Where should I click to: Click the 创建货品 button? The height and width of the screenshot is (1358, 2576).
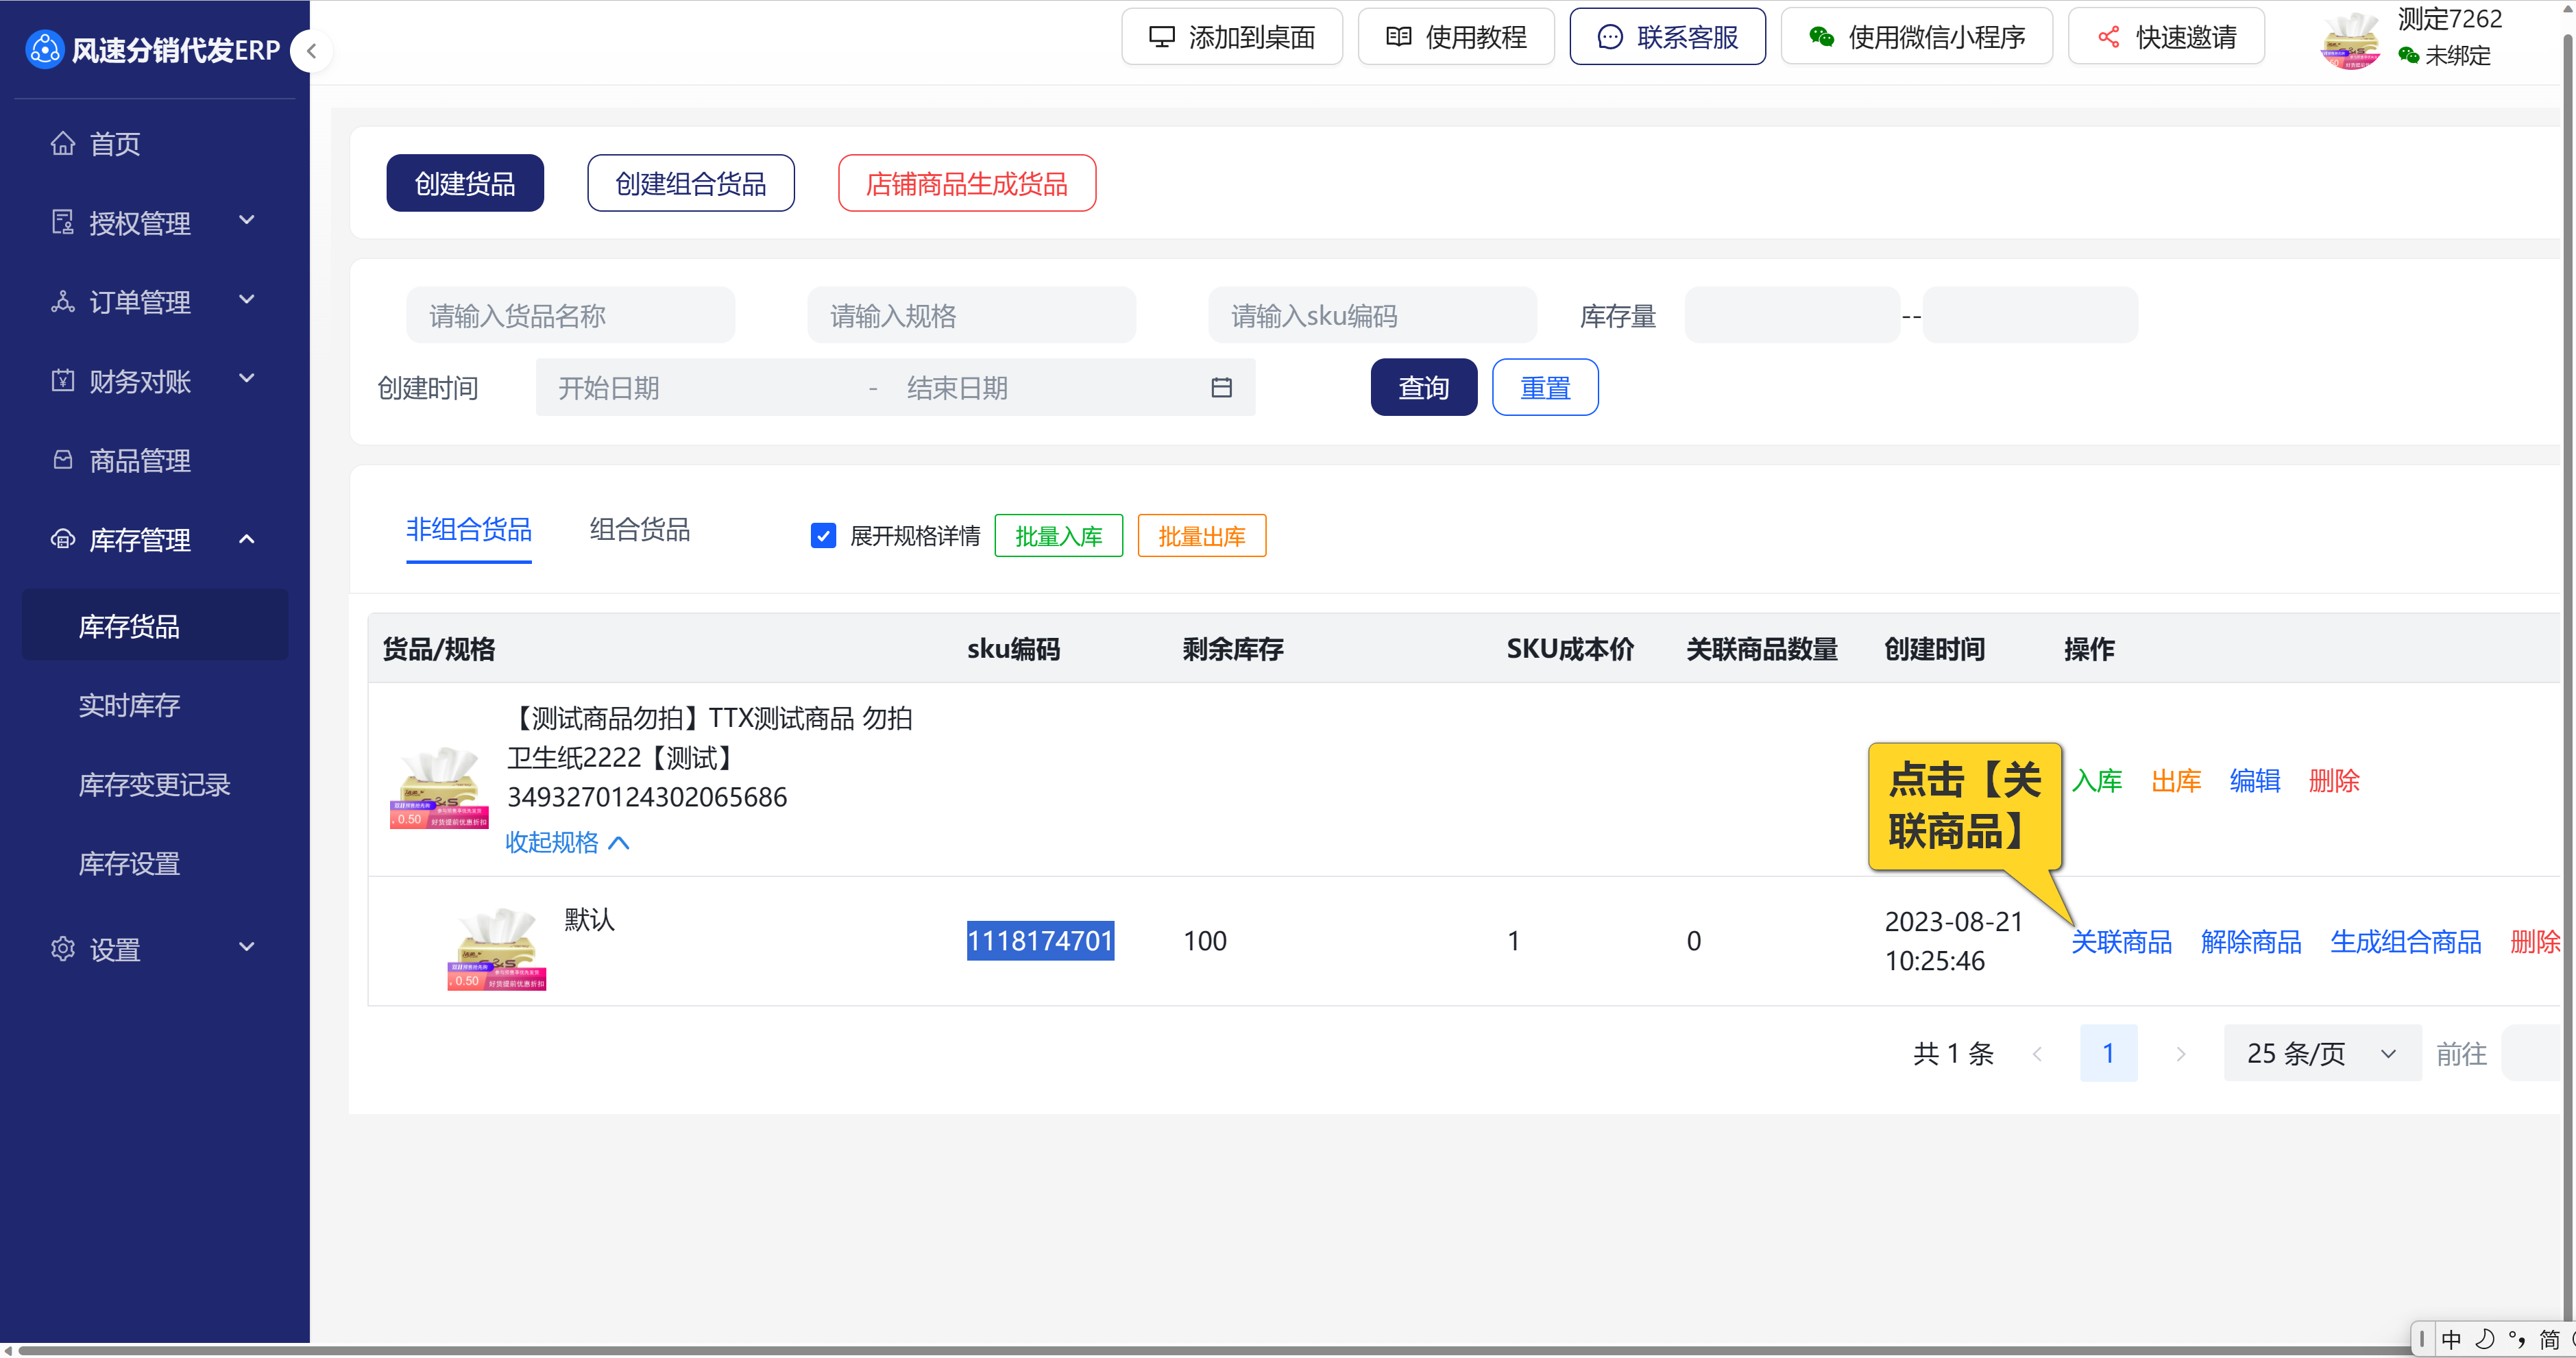[465, 184]
